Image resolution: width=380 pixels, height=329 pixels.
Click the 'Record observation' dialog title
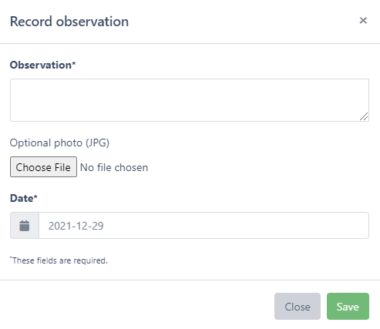pos(69,22)
